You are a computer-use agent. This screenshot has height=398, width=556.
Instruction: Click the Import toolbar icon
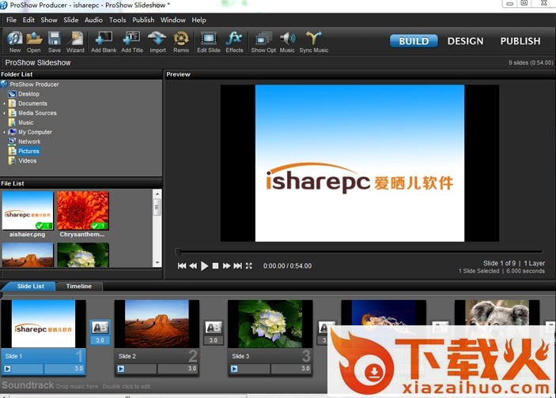[x=157, y=42]
